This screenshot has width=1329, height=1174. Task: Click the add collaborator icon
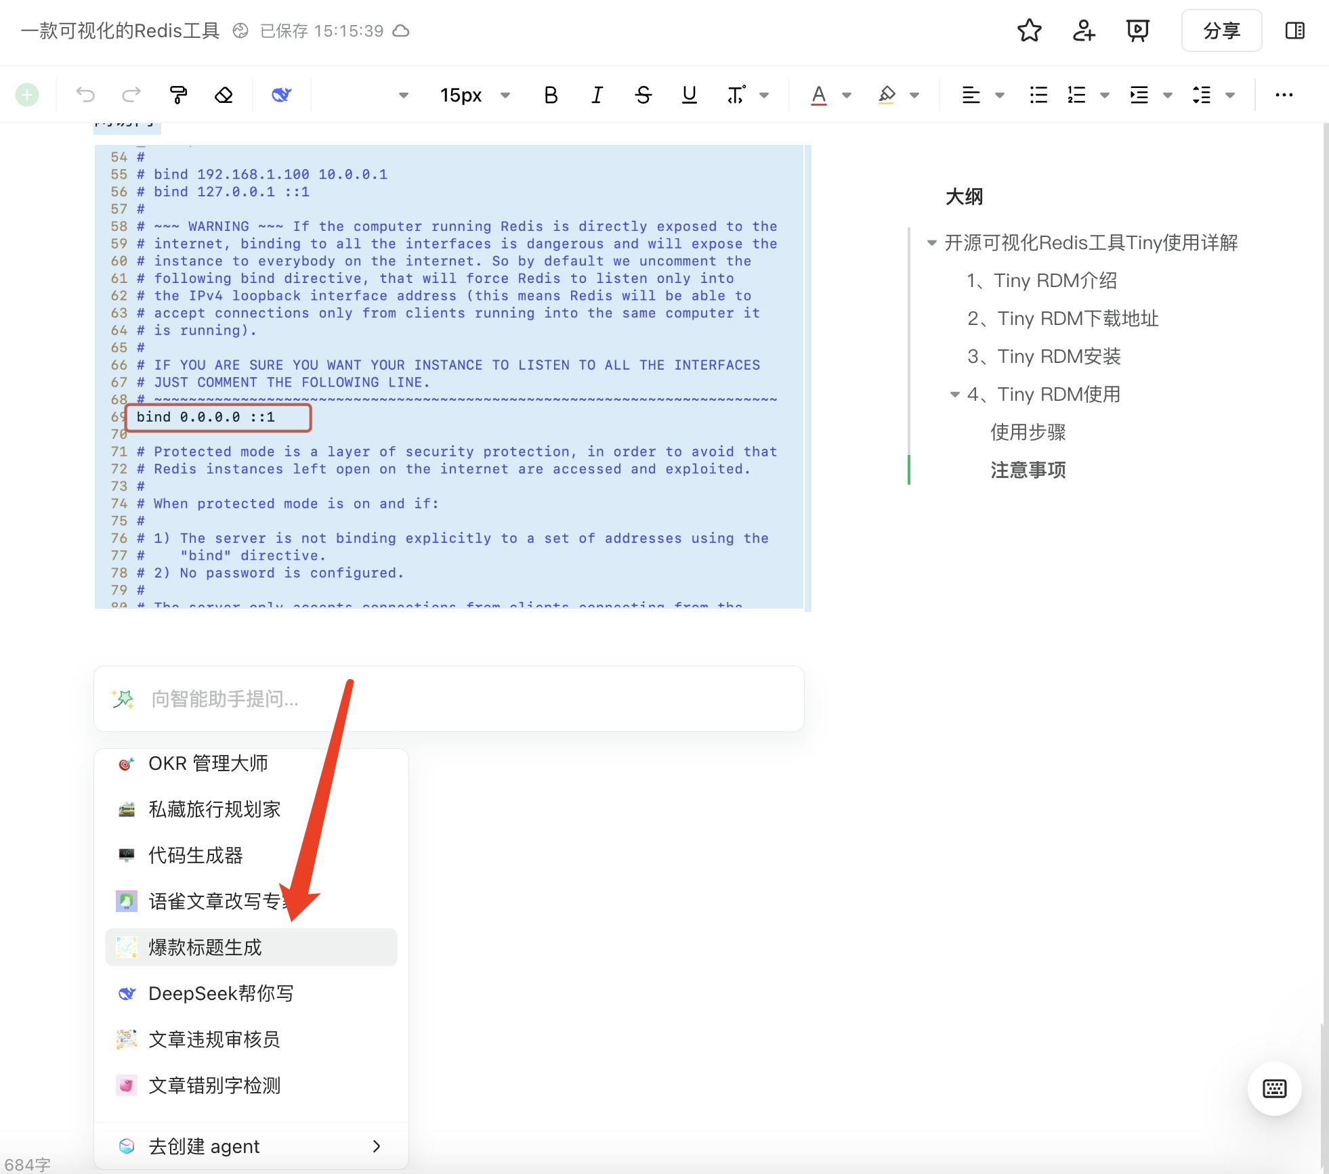pyautogui.click(x=1083, y=30)
